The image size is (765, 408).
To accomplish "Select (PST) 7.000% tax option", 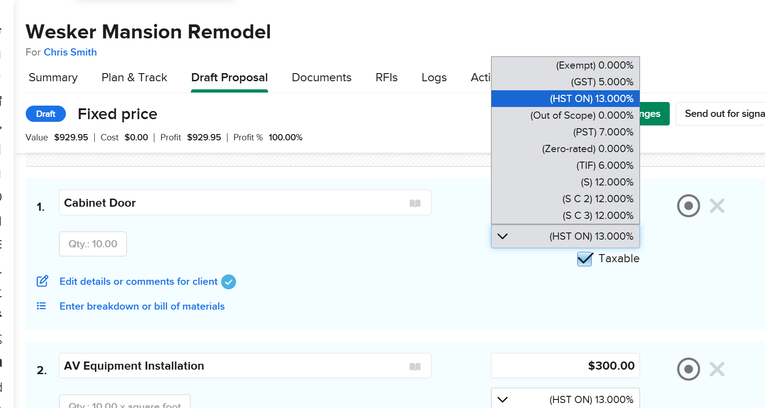I will 603,132.
